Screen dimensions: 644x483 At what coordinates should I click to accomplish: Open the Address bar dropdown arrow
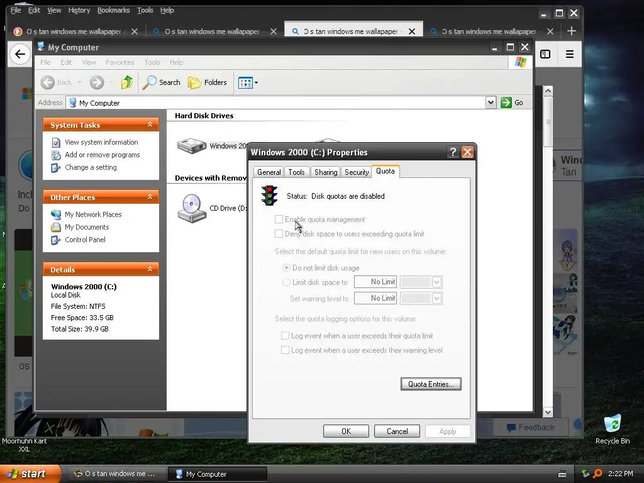(491, 103)
